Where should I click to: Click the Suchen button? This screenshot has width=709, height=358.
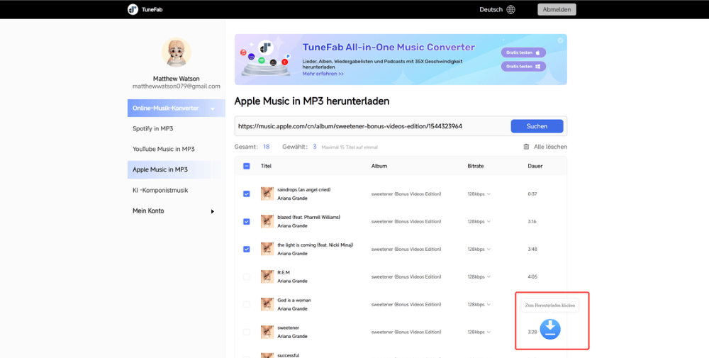click(x=537, y=126)
